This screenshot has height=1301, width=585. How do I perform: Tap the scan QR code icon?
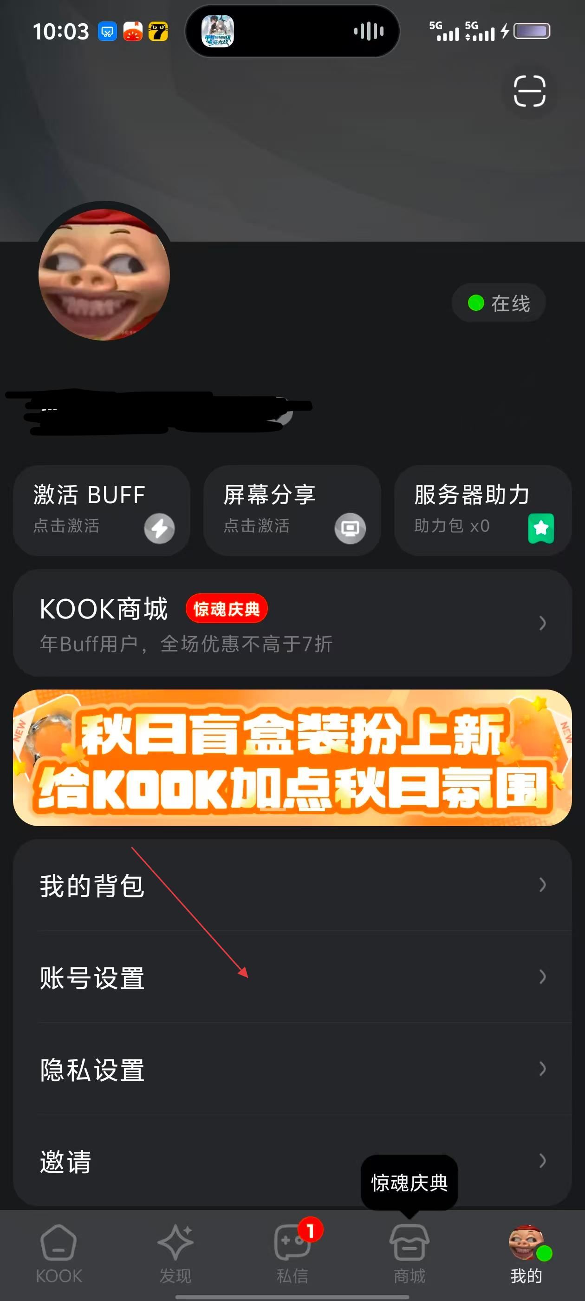529,91
